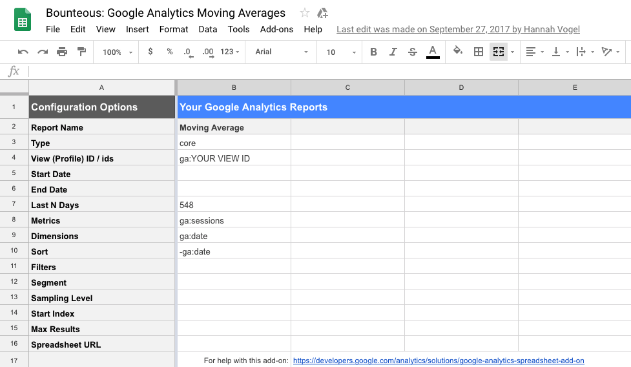The height and width of the screenshot is (367, 631).
Task: Open the zoom level dropdown
Action: (x=117, y=52)
